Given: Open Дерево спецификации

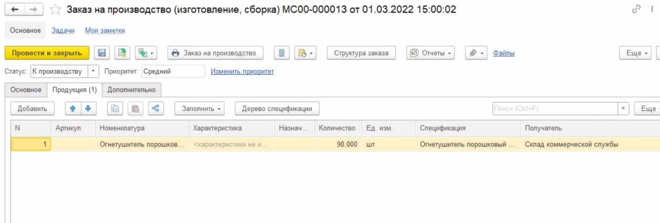Looking at the screenshot, I should pos(277,108).
